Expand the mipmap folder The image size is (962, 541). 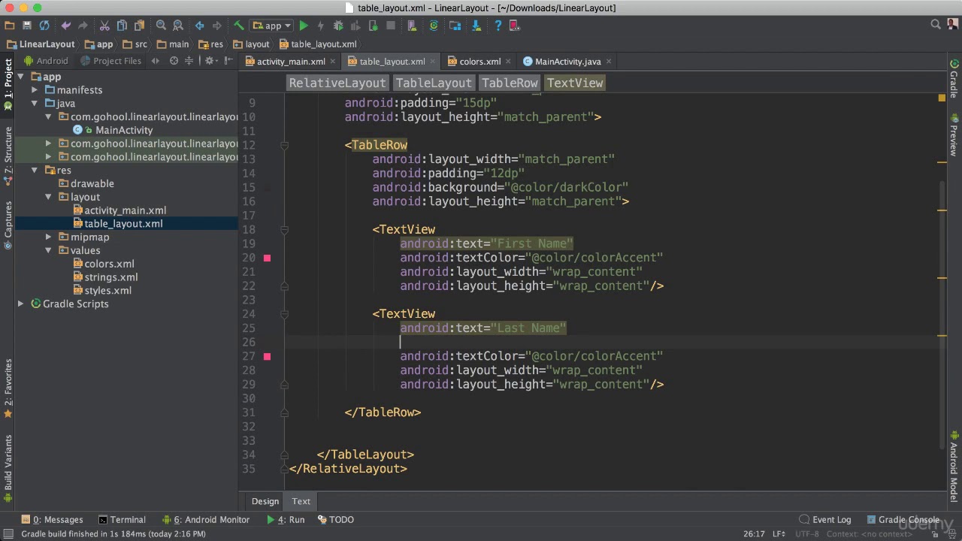tap(48, 237)
